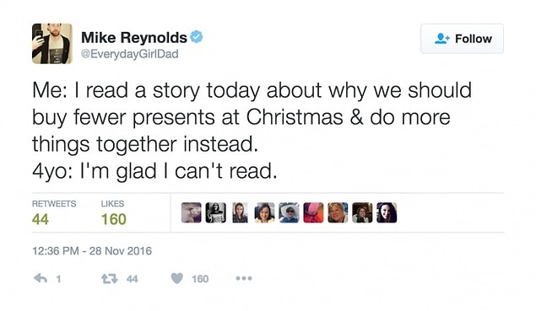Image resolution: width=536 pixels, height=311 pixels.
Task: Follow Mike Reynolds
Action: (462, 39)
